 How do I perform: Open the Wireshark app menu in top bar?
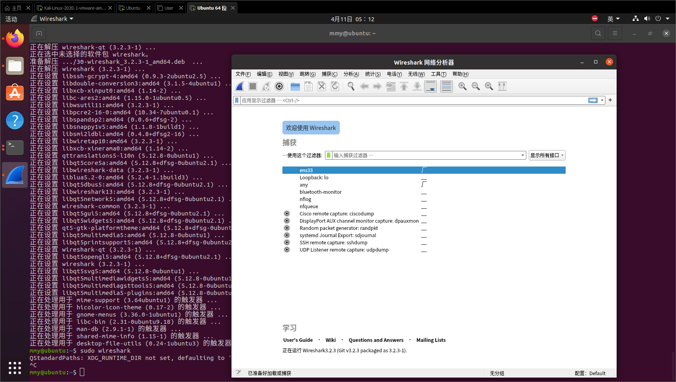[x=52, y=19]
